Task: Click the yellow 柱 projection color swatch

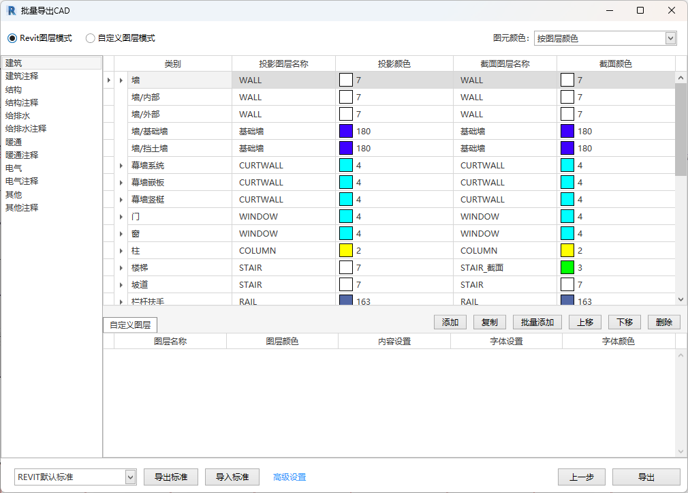Action: (x=346, y=250)
